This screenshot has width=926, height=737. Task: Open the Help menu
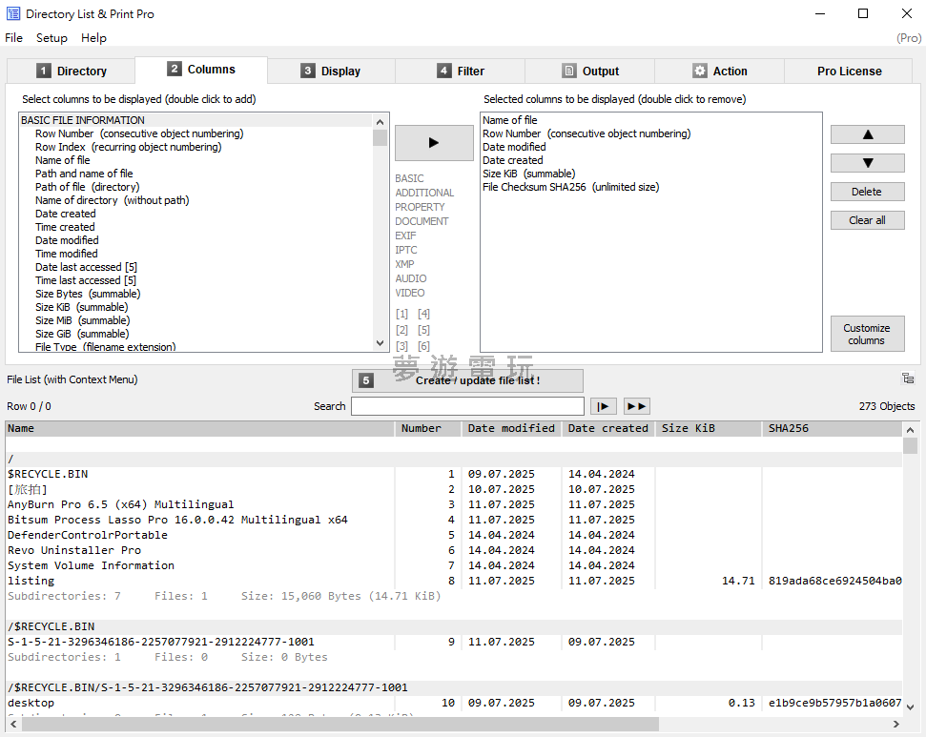point(93,38)
